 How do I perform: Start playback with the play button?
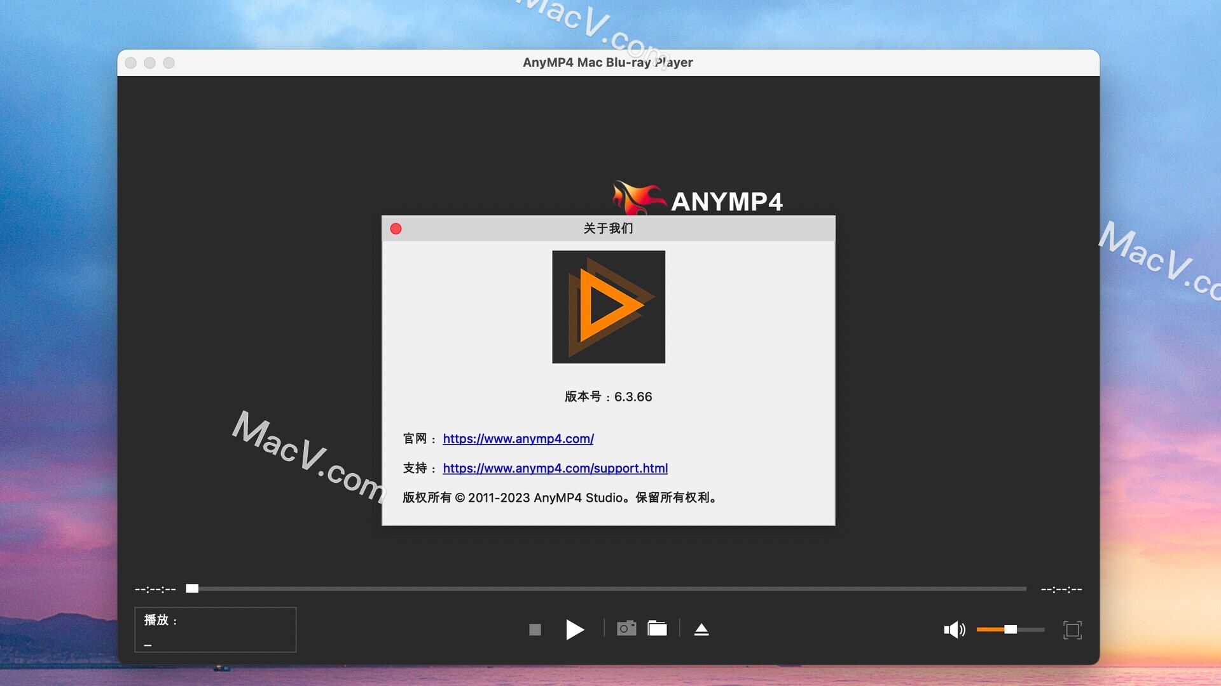pos(575,629)
